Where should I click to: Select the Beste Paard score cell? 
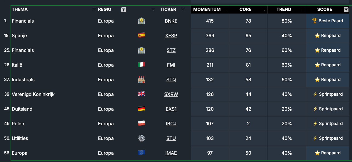(327, 21)
